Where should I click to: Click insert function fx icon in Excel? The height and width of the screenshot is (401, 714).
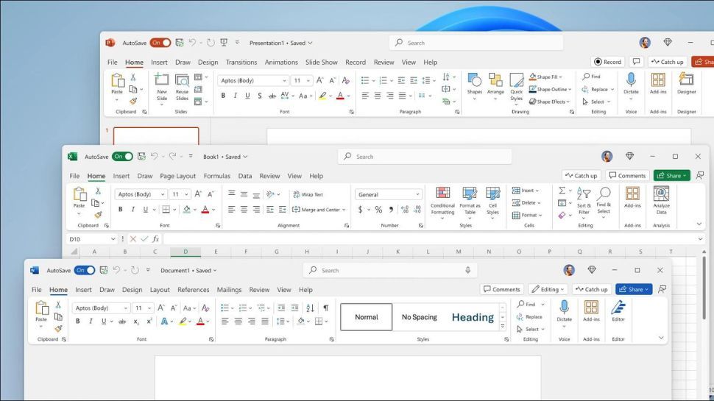(x=156, y=238)
